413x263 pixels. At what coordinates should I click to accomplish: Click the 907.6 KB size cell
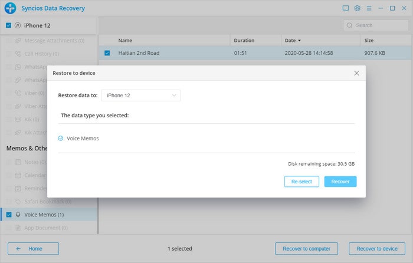pyautogui.click(x=375, y=53)
